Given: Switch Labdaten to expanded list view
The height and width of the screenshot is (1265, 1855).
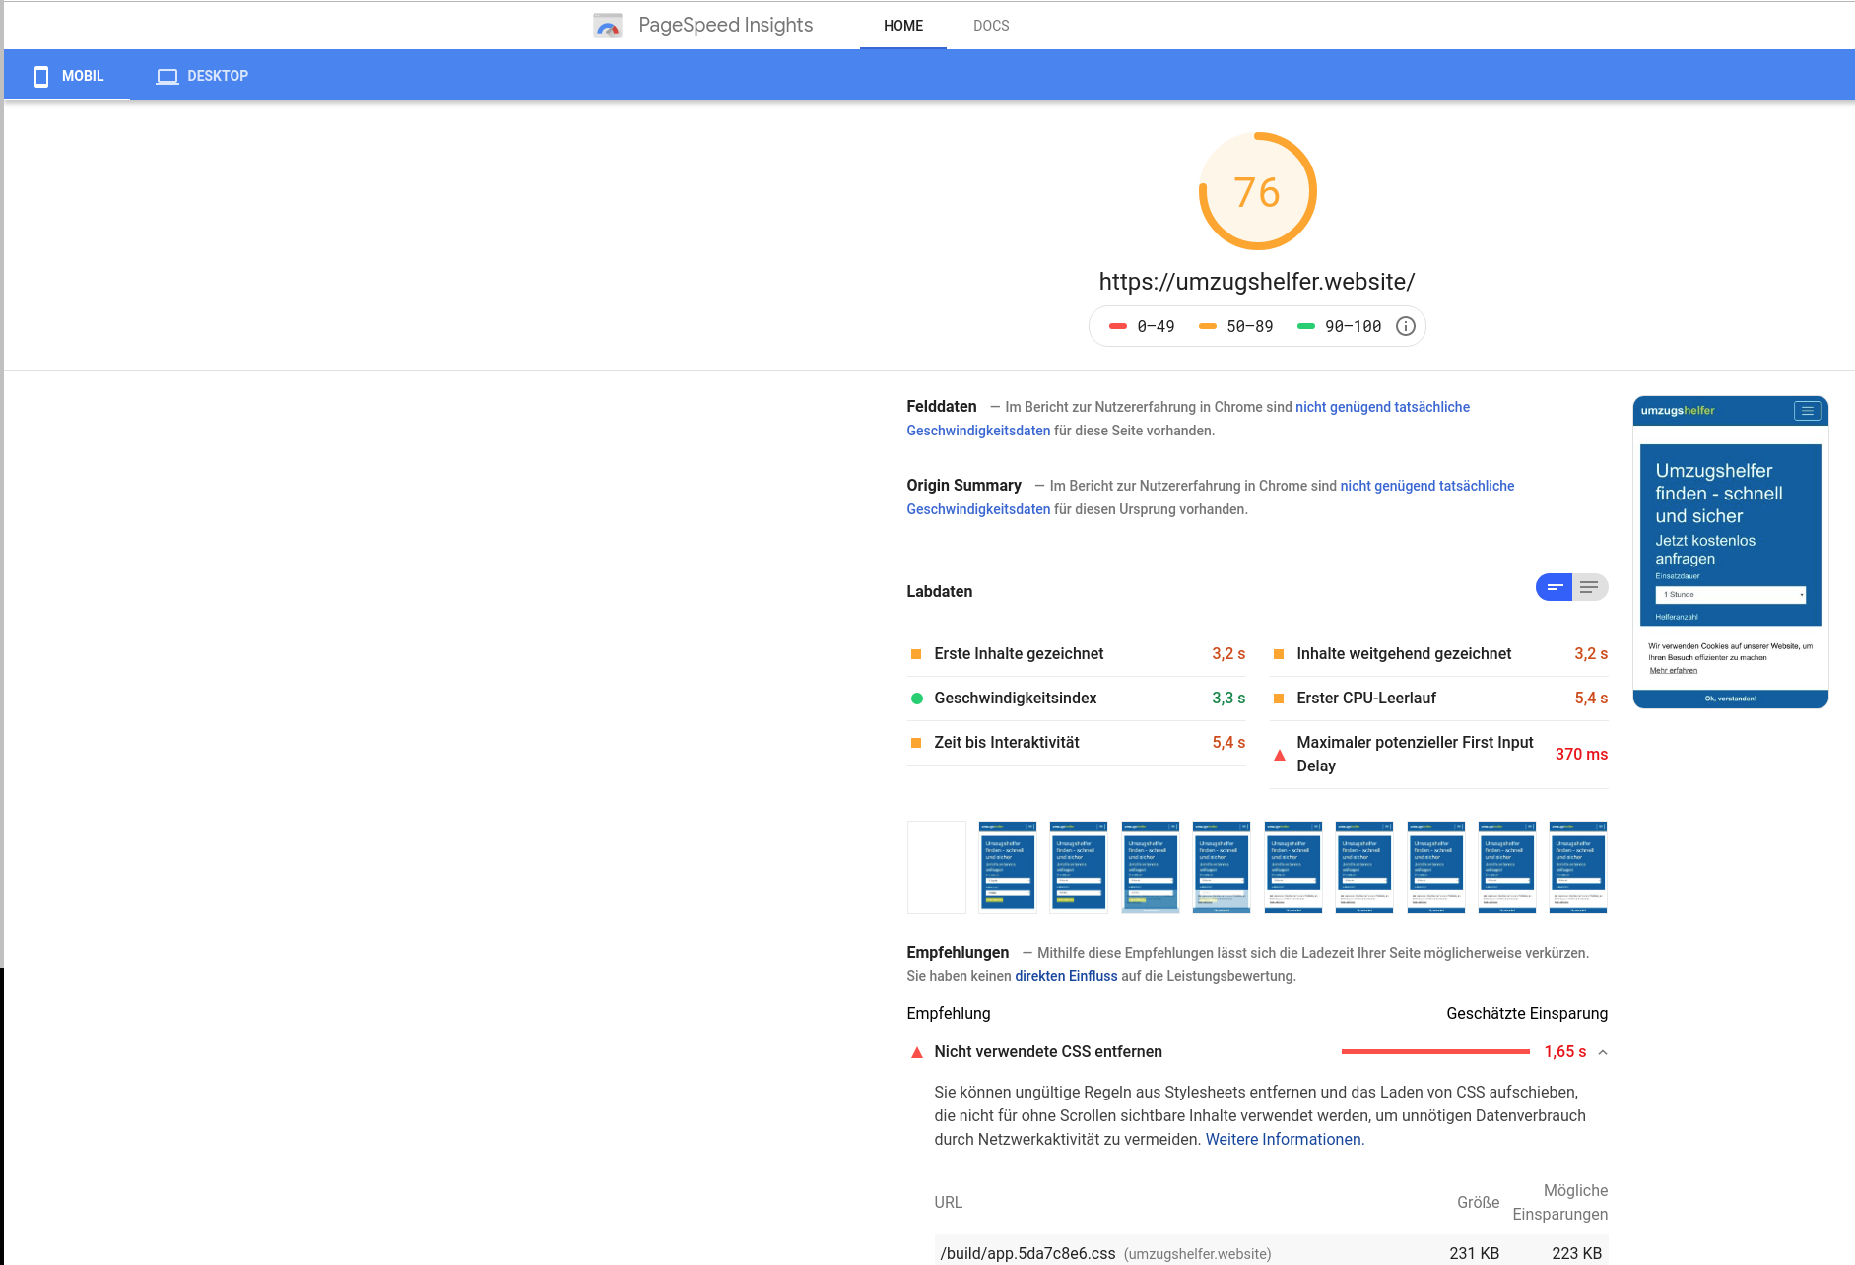Looking at the screenshot, I should pyautogui.click(x=1589, y=587).
